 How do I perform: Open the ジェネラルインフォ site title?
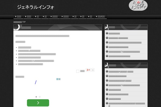(x=35, y=7)
